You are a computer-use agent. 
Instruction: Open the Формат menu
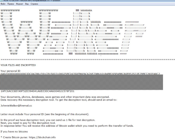(19, 4)
